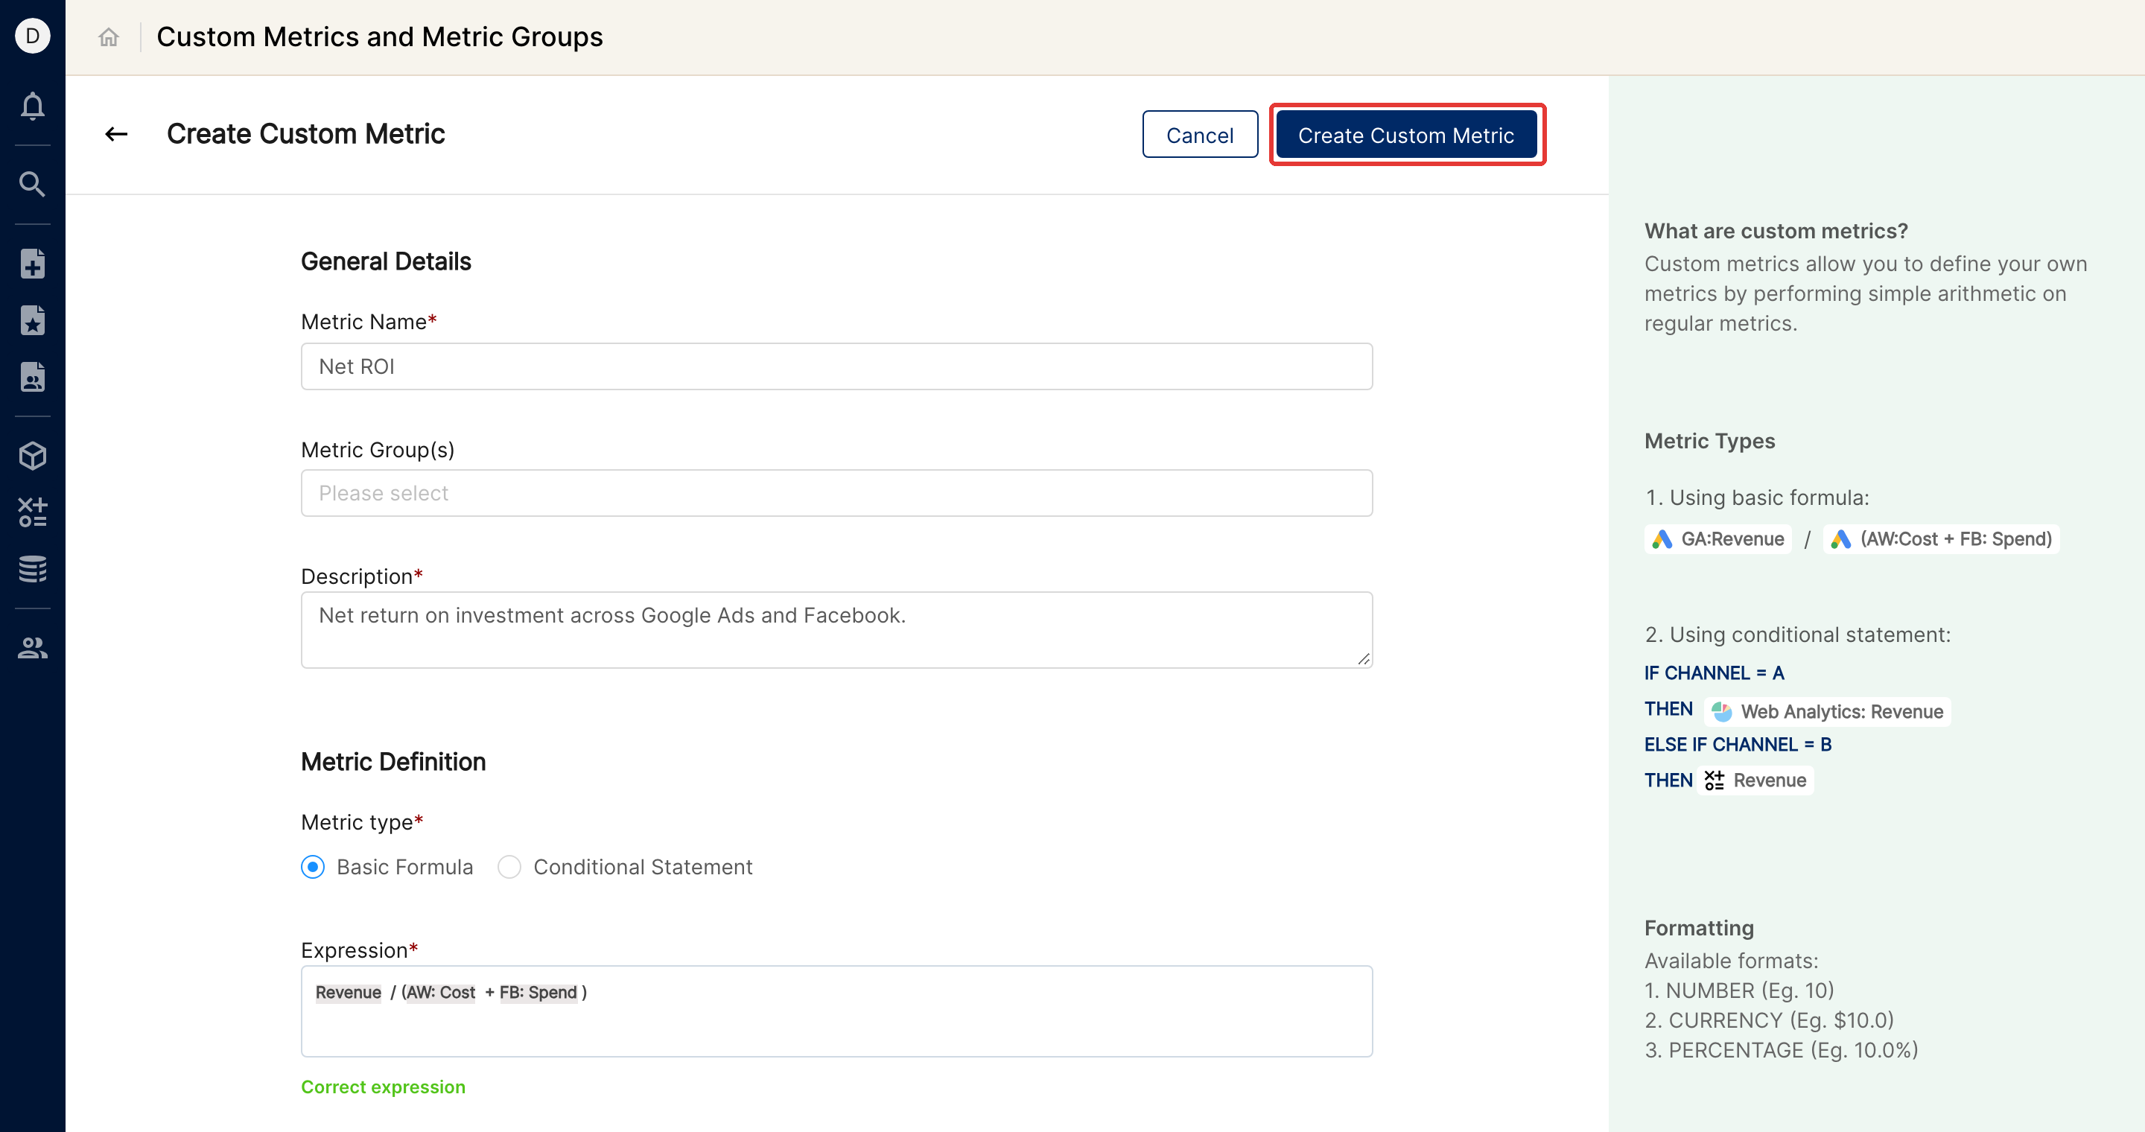Screen dimensions: 2145x1132
Task: Open the Metric Group(s) dropdown
Action: [836, 493]
